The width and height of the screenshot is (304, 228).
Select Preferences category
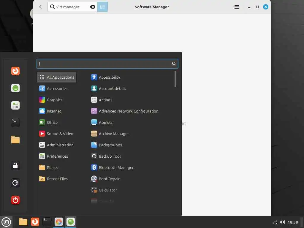pyautogui.click(x=56, y=156)
